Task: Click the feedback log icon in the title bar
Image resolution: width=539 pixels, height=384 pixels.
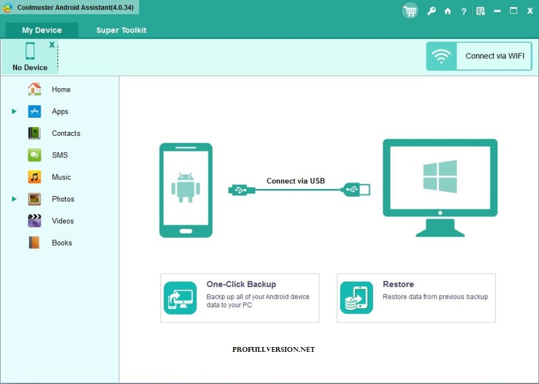Action: 480,10
